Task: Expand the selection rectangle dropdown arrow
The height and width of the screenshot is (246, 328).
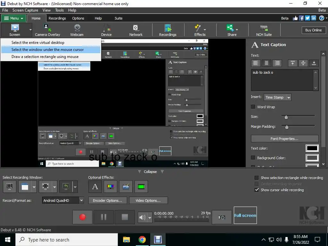Action: coord(54,187)
